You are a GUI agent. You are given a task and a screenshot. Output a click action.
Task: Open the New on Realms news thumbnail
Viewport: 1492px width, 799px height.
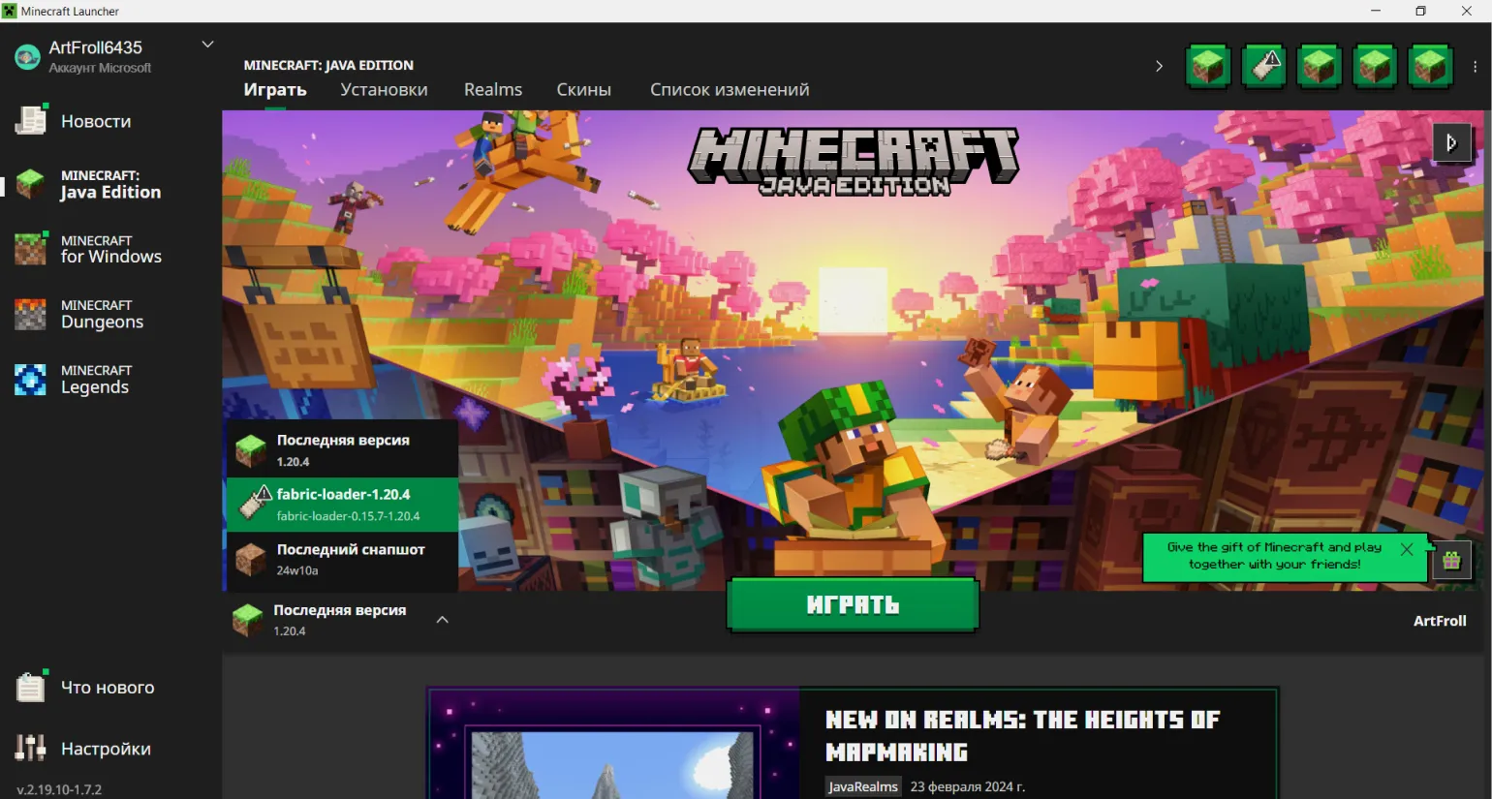tap(613, 745)
